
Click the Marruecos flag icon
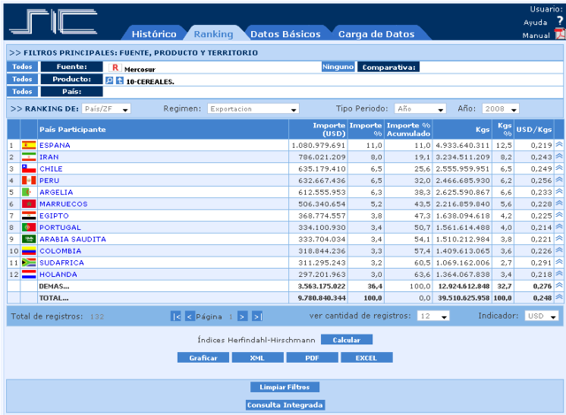coord(29,204)
